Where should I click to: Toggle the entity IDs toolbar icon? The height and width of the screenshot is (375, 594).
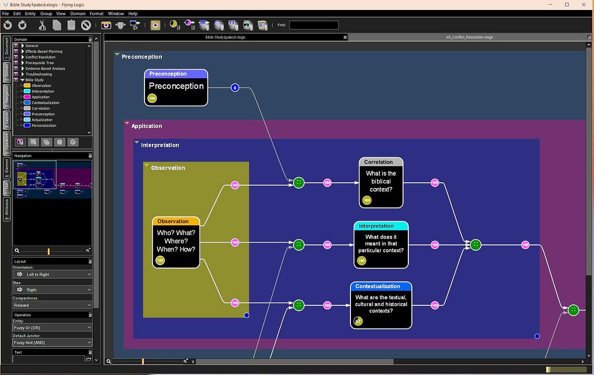coord(219,25)
